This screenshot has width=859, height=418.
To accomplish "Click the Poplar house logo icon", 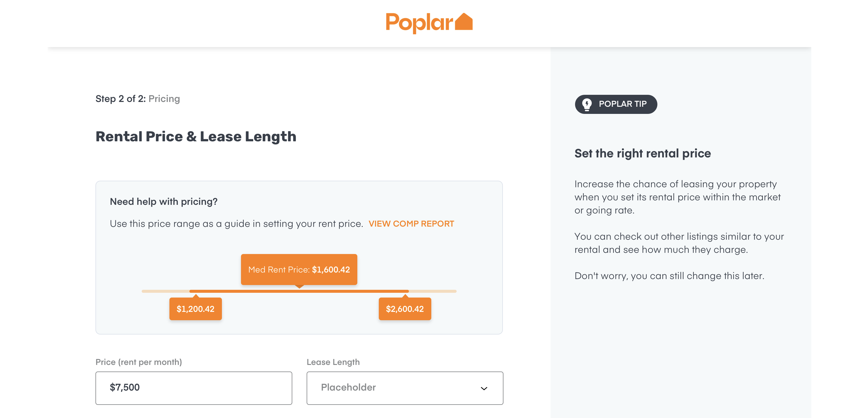I will pyautogui.click(x=464, y=22).
